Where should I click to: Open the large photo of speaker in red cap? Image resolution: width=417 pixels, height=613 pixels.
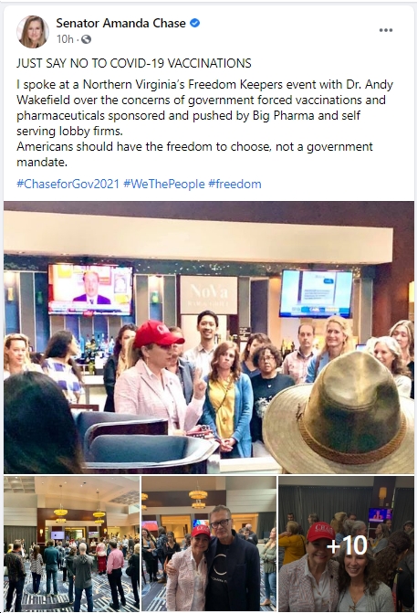[209, 337]
